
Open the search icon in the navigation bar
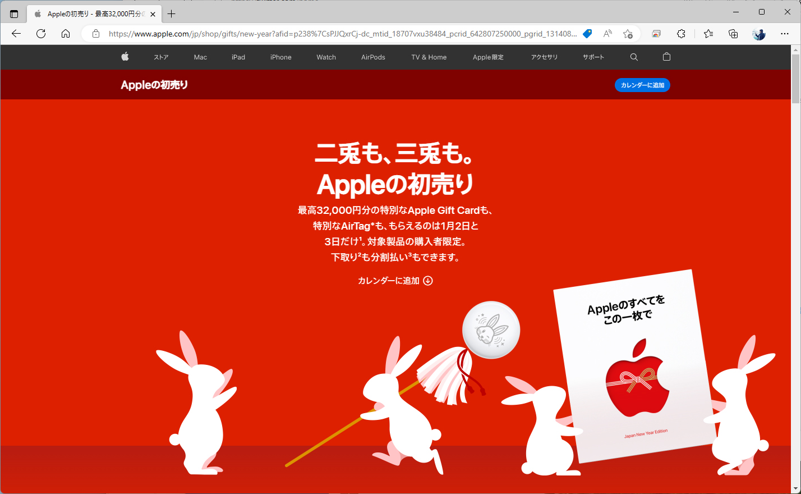tap(633, 57)
